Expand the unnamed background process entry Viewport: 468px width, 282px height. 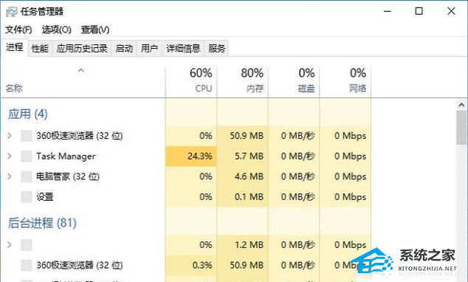tap(10, 245)
